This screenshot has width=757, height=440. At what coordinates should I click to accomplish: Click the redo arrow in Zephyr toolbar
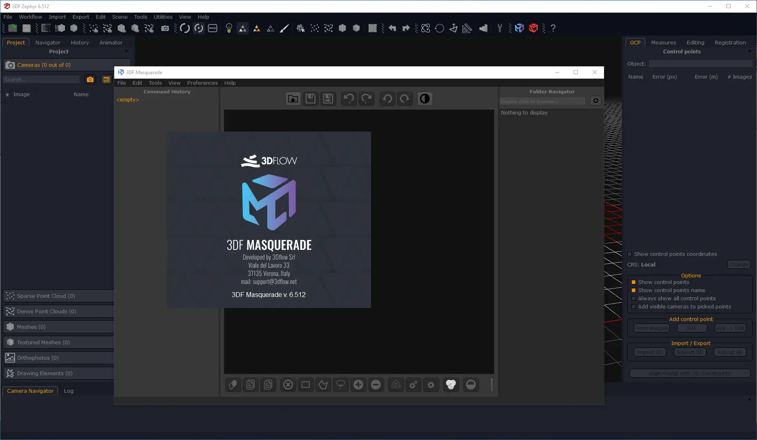point(406,28)
